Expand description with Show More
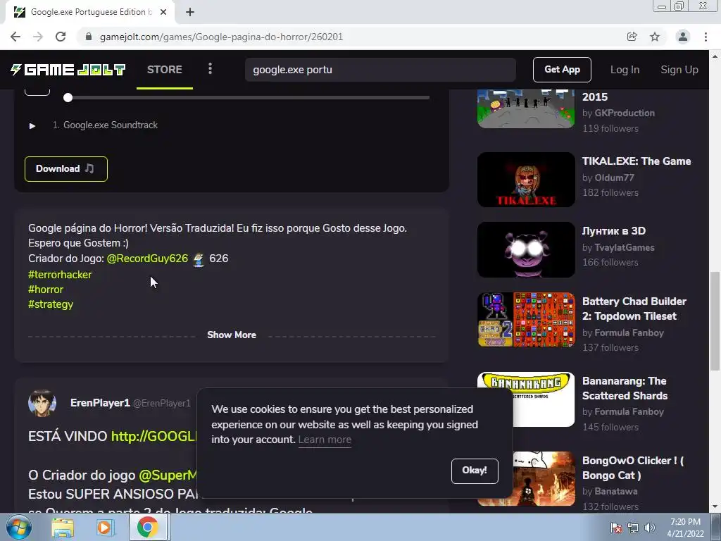Viewport: 721px width, 541px height. click(231, 335)
